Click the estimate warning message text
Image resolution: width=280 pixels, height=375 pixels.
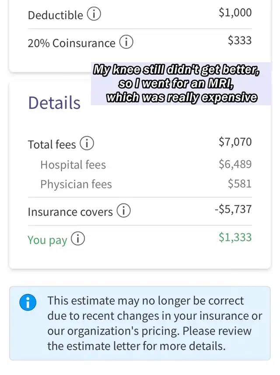pos(154,323)
